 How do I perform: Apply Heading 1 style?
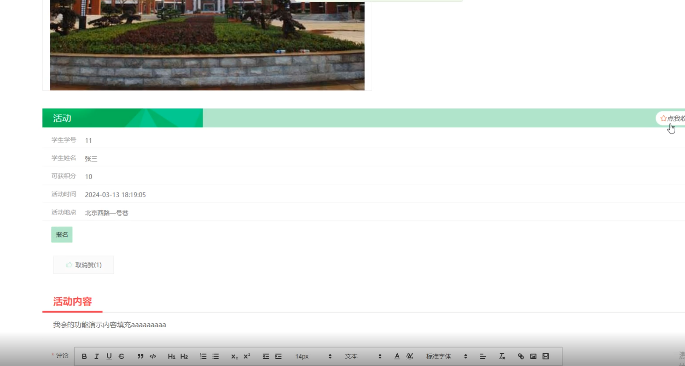coord(172,356)
